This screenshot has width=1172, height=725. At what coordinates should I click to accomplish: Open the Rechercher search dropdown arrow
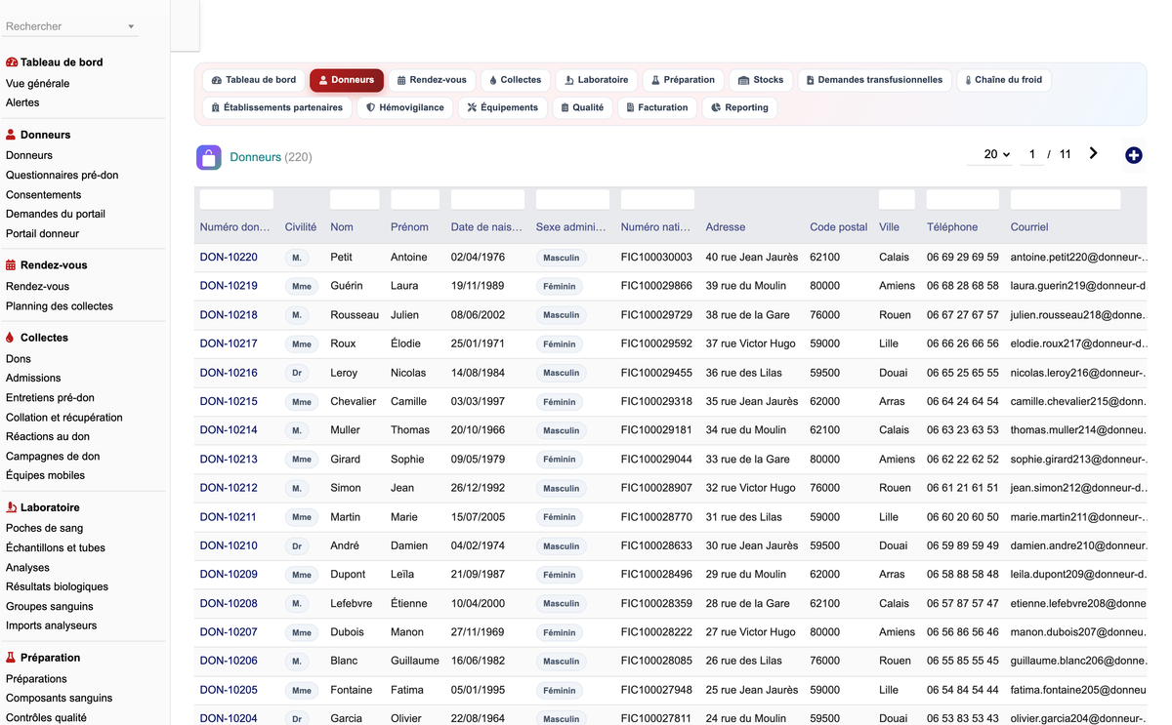point(131,27)
